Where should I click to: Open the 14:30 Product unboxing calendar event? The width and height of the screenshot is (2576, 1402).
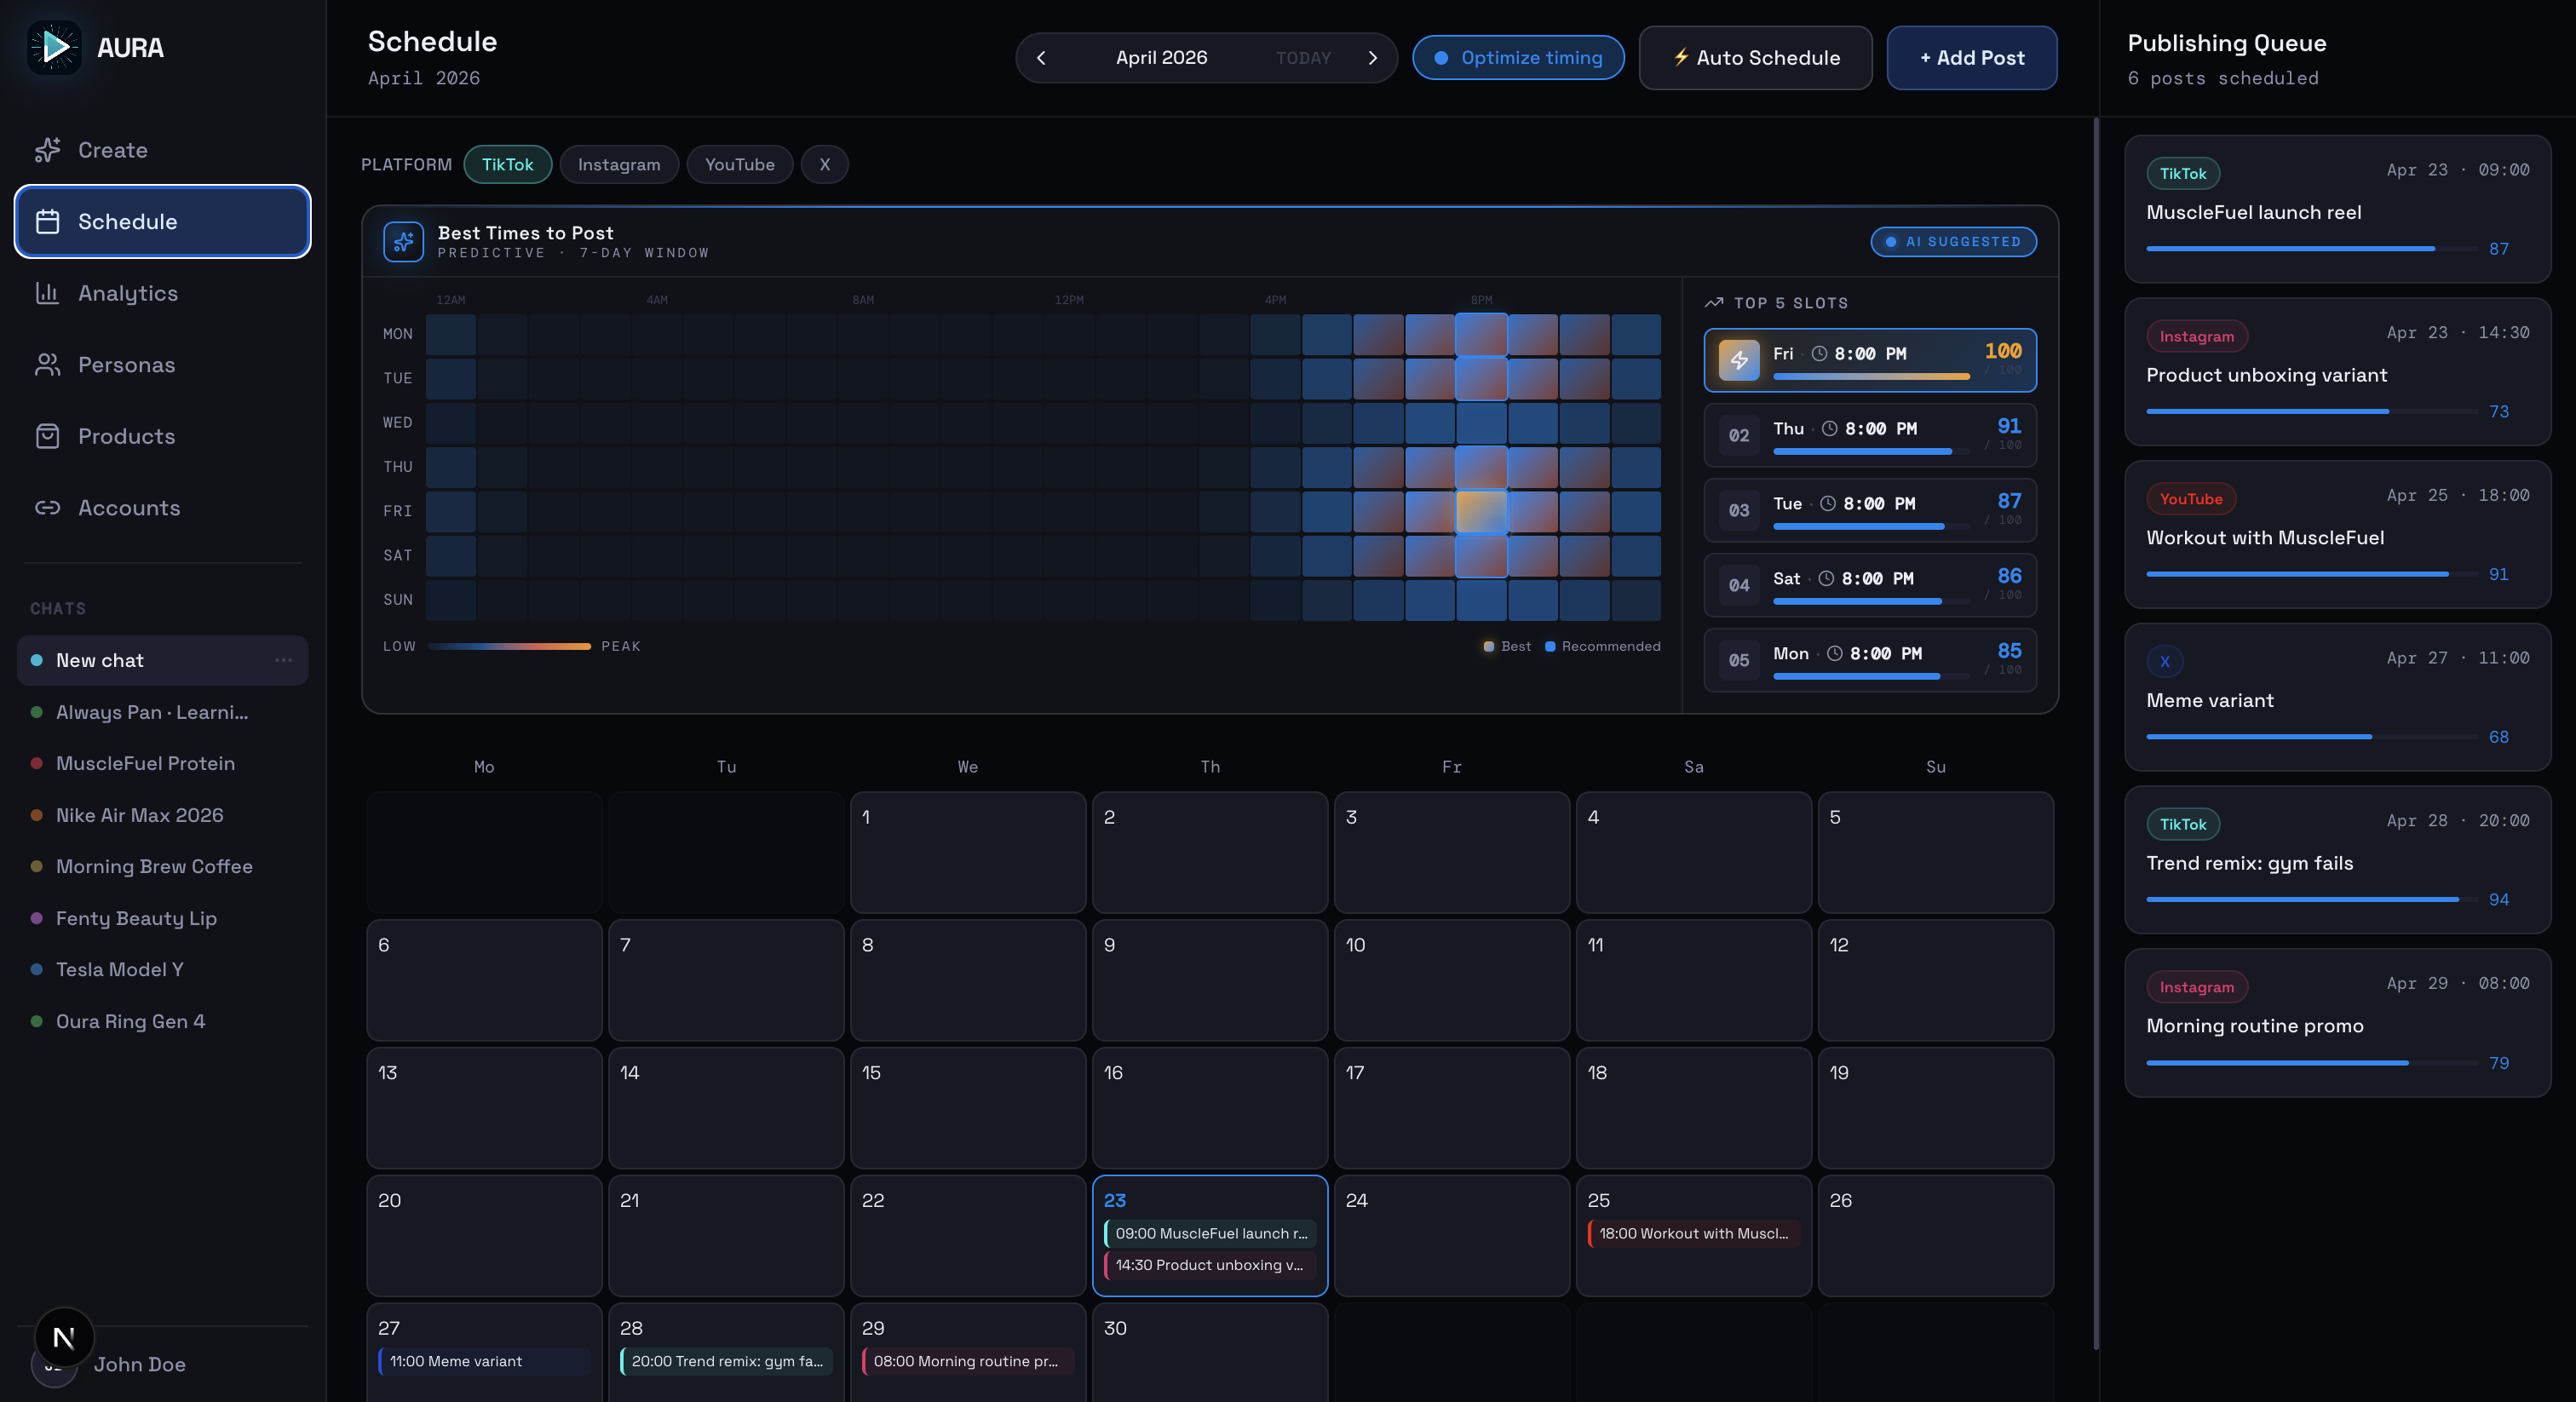(x=1208, y=1265)
